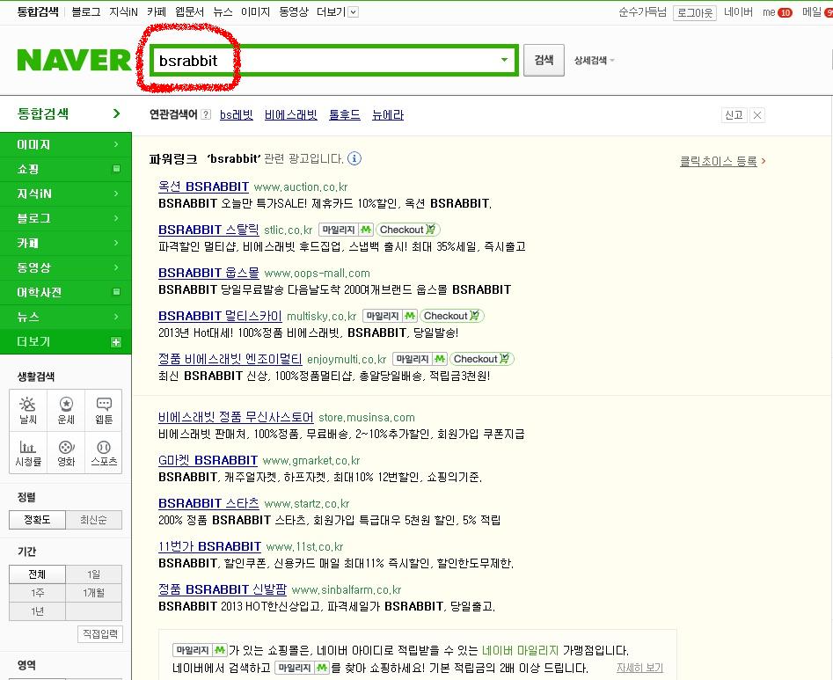Set period filter to 1개월
The height and width of the screenshot is (680, 833).
pos(93,593)
